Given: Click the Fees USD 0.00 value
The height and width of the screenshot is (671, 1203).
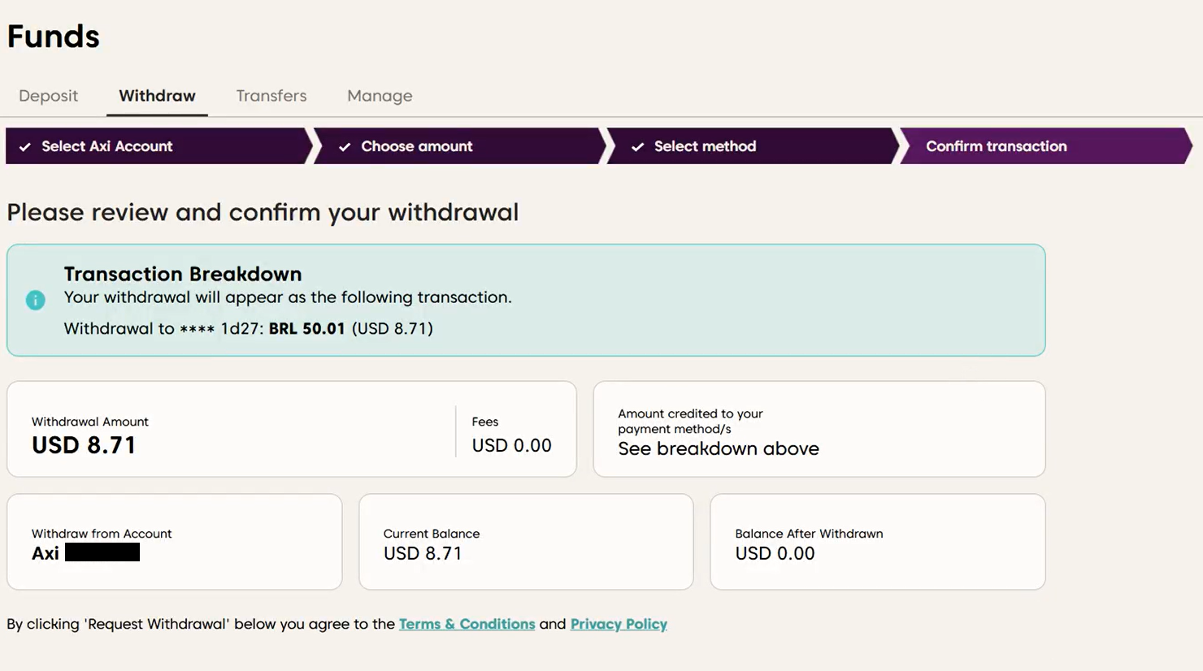Looking at the screenshot, I should pos(511,445).
